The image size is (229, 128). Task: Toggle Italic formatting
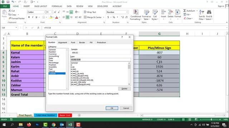(33, 17)
